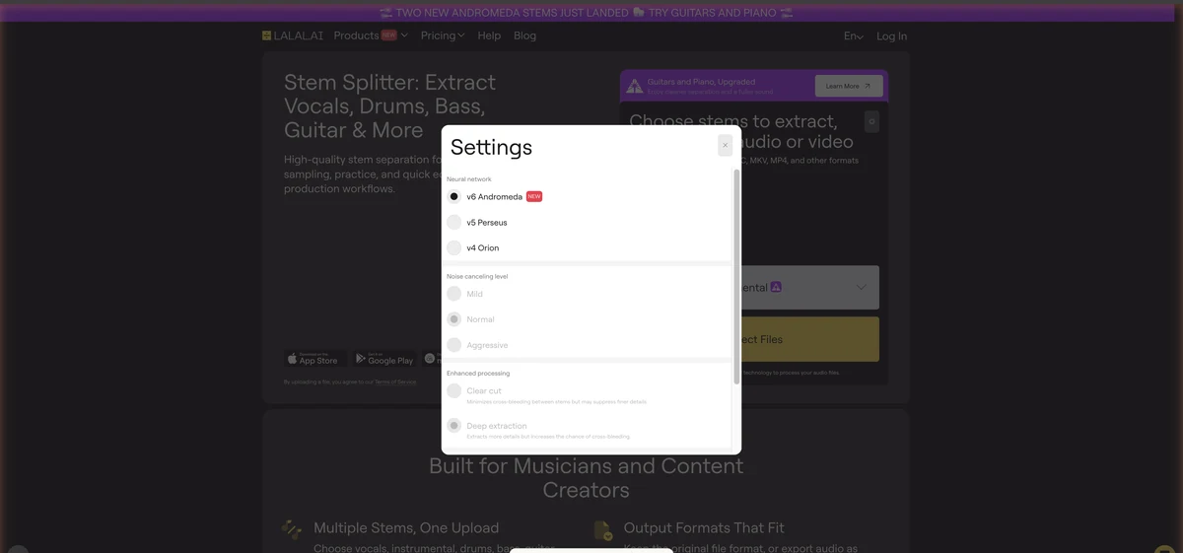Click the Enhanced processing label

478,374
